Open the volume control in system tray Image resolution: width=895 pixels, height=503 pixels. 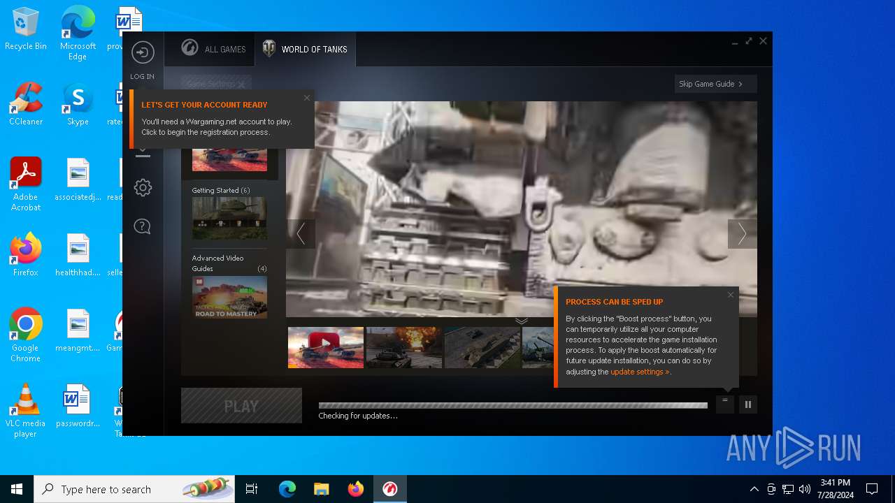coord(804,489)
